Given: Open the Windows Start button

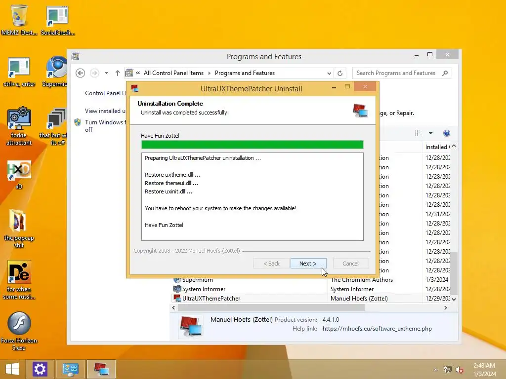Looking at the screenshot, I should [x=12, y=369].
